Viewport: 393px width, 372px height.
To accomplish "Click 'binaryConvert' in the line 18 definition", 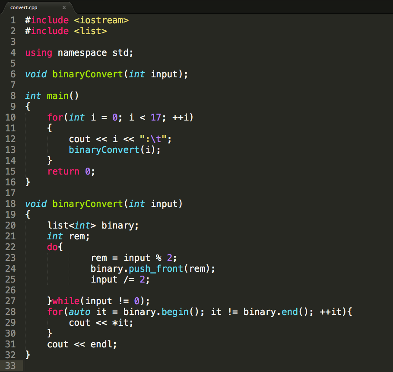I will pyautogui.click(x=88, y=204).
